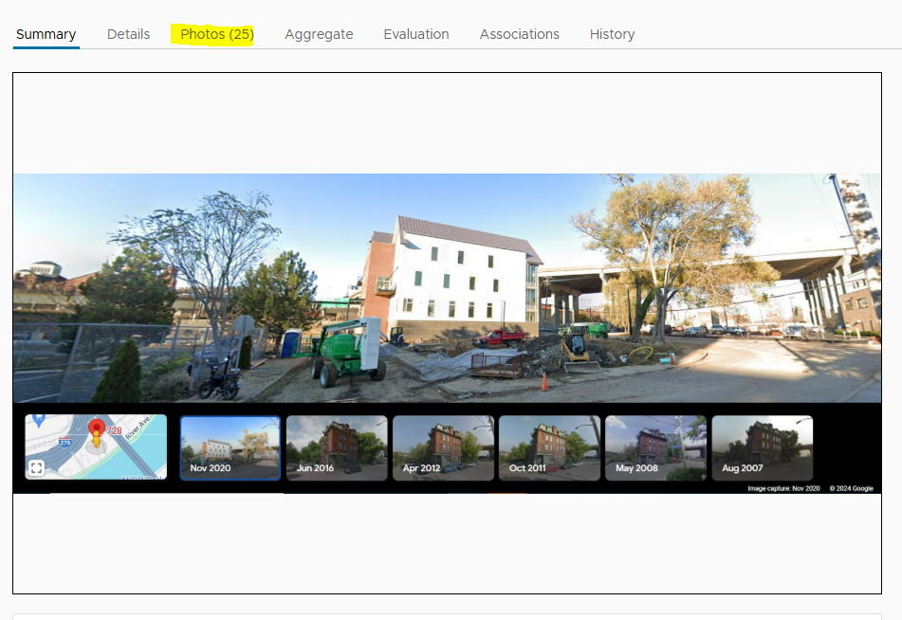Show the Aug 2007 street view thumbnail
This screenshot has width=902, height=620.
763,447
